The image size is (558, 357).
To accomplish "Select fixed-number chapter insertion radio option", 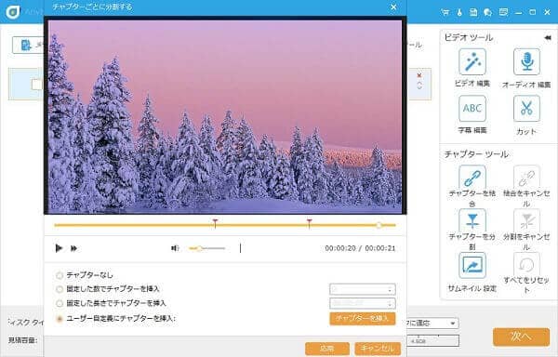I will tap(60, 289).
